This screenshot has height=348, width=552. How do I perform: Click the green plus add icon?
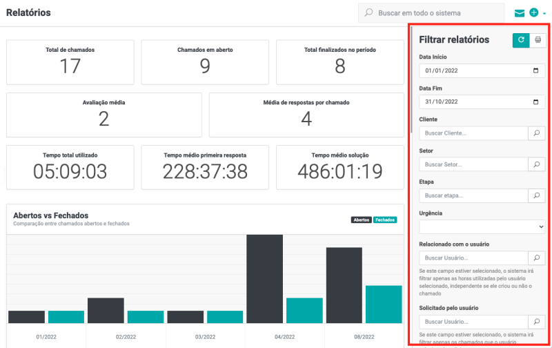pyautogui.click(x=534, y=13)
